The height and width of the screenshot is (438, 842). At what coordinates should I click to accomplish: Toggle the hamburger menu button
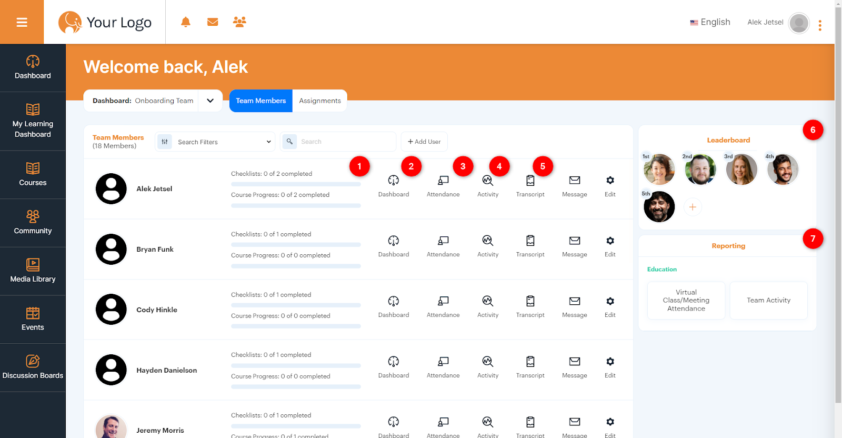(x=22, y=22)
